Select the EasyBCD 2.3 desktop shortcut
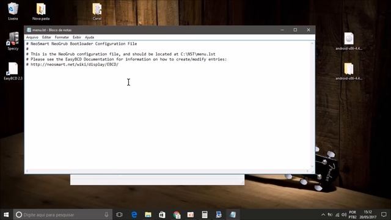 13,71
